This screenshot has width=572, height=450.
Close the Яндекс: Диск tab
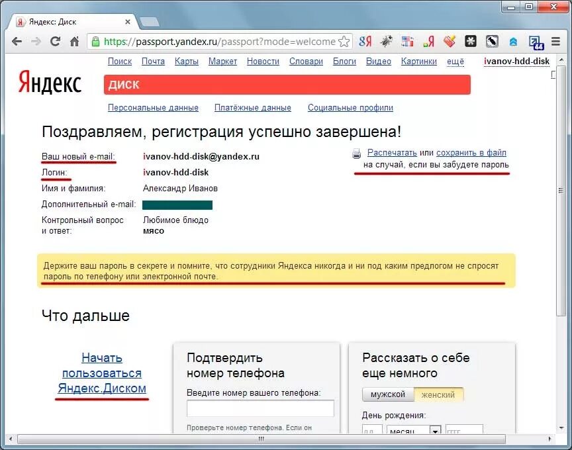[x=128, y=22]
